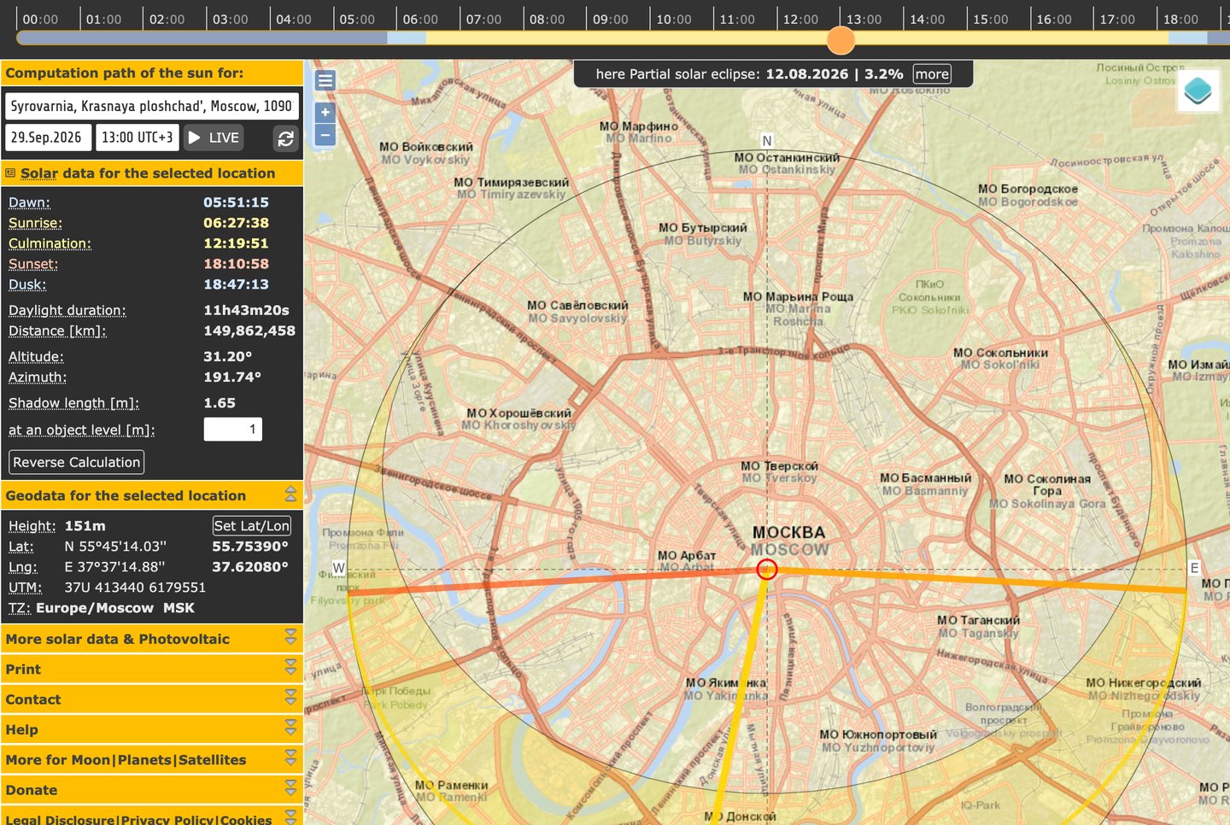Click the Altitude label
Viewport: 1230px width, 825px height.
tap(36, 356)
